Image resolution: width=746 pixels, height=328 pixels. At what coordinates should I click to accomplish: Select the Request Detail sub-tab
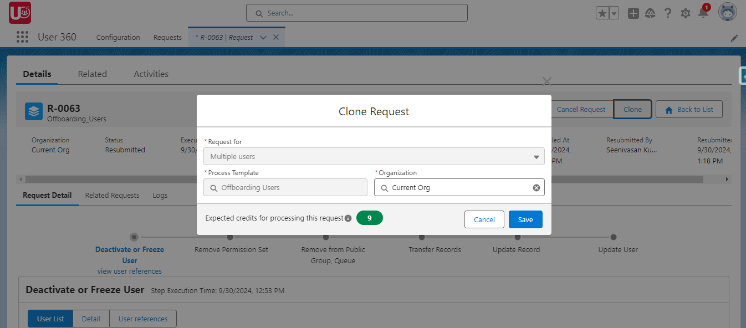(x=47, y=195)
